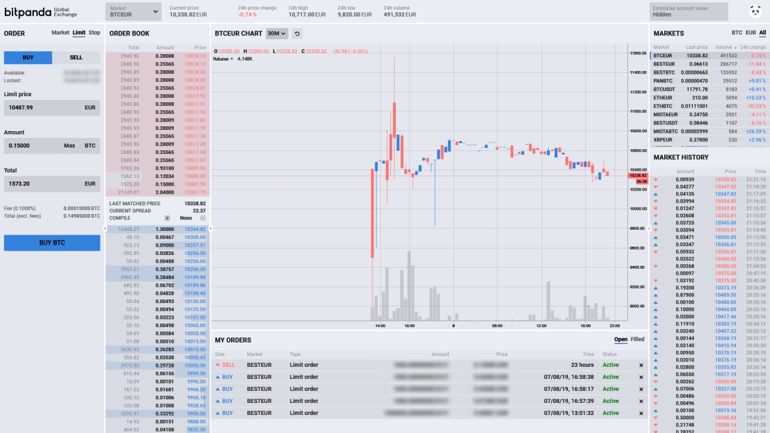Image resolution: width=770 pixels, height=433 pixels.
Task: Collapse the order panel with left-edge arrow
Action: point(105,229)
